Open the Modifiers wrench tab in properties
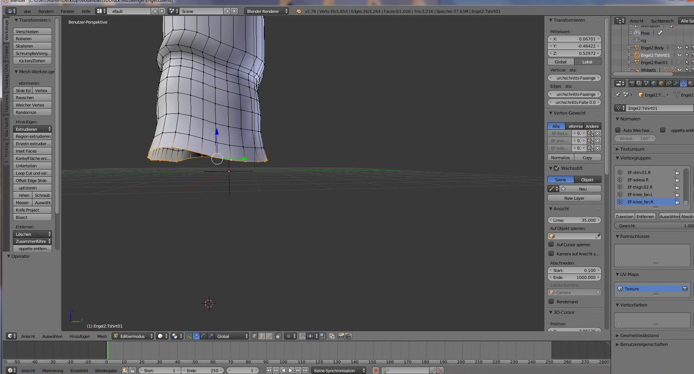 pos(676,83)
